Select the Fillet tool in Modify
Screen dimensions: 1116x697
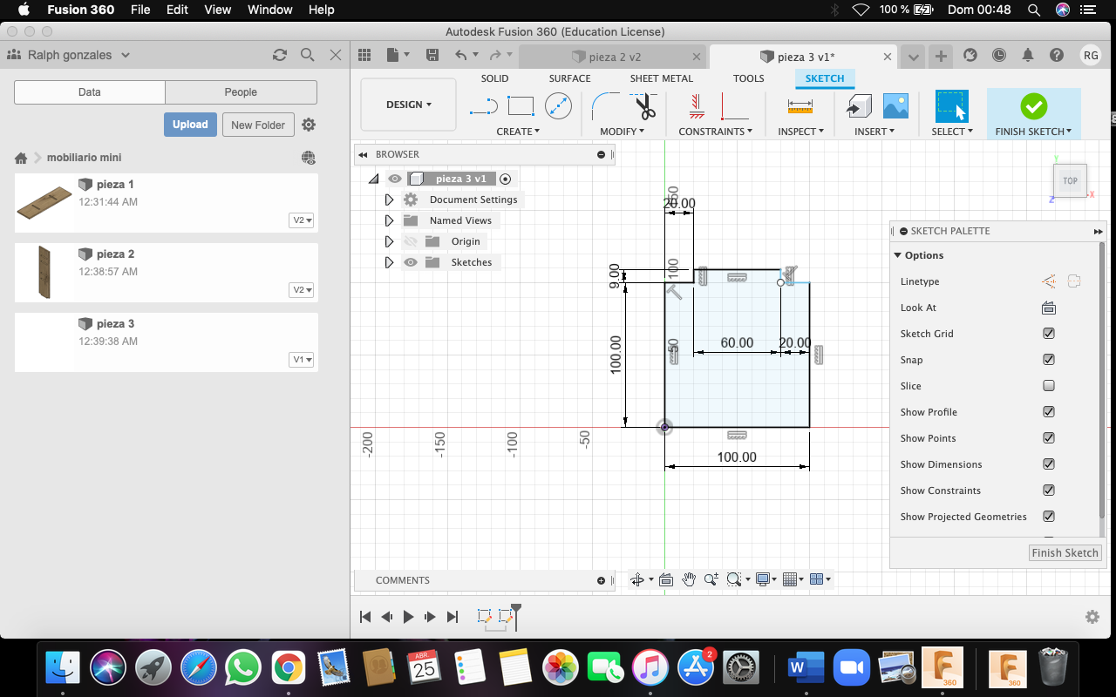pyautogui.click(x=606, y=106)
